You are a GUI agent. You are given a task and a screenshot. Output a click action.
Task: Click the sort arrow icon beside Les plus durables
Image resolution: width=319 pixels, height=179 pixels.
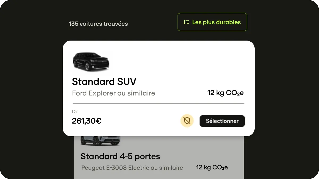click(186, 22)
